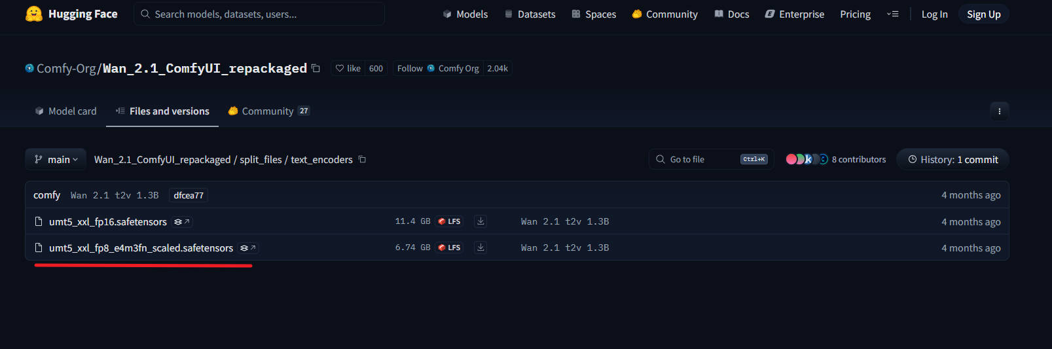Open the commit hash dfcea77

(189, 195)
